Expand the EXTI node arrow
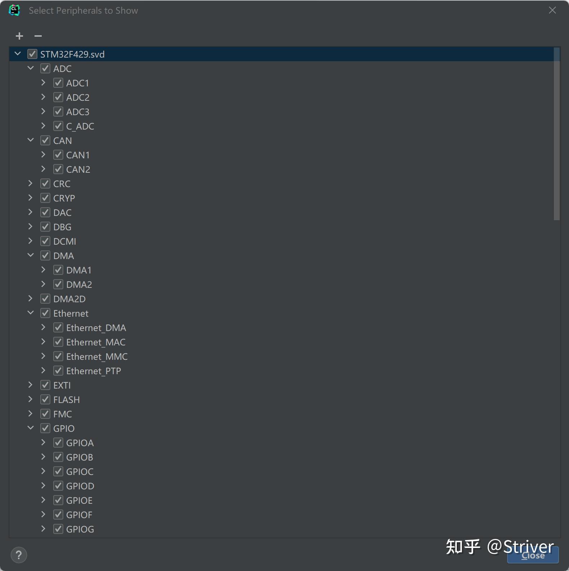This screenshot has width=569, height=571. point(30,385)
